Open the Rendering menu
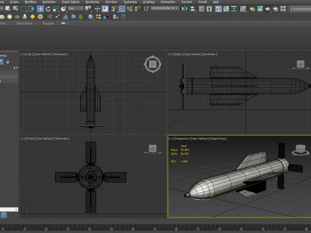The height and width of the screenshot is (233, 311). tap(93, 2)
